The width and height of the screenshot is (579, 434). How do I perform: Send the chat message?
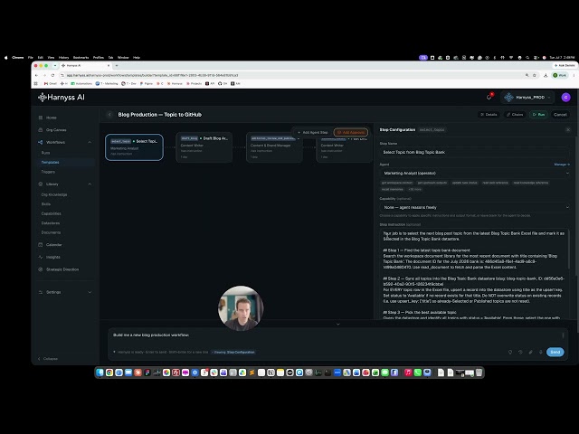click(555, 352)
